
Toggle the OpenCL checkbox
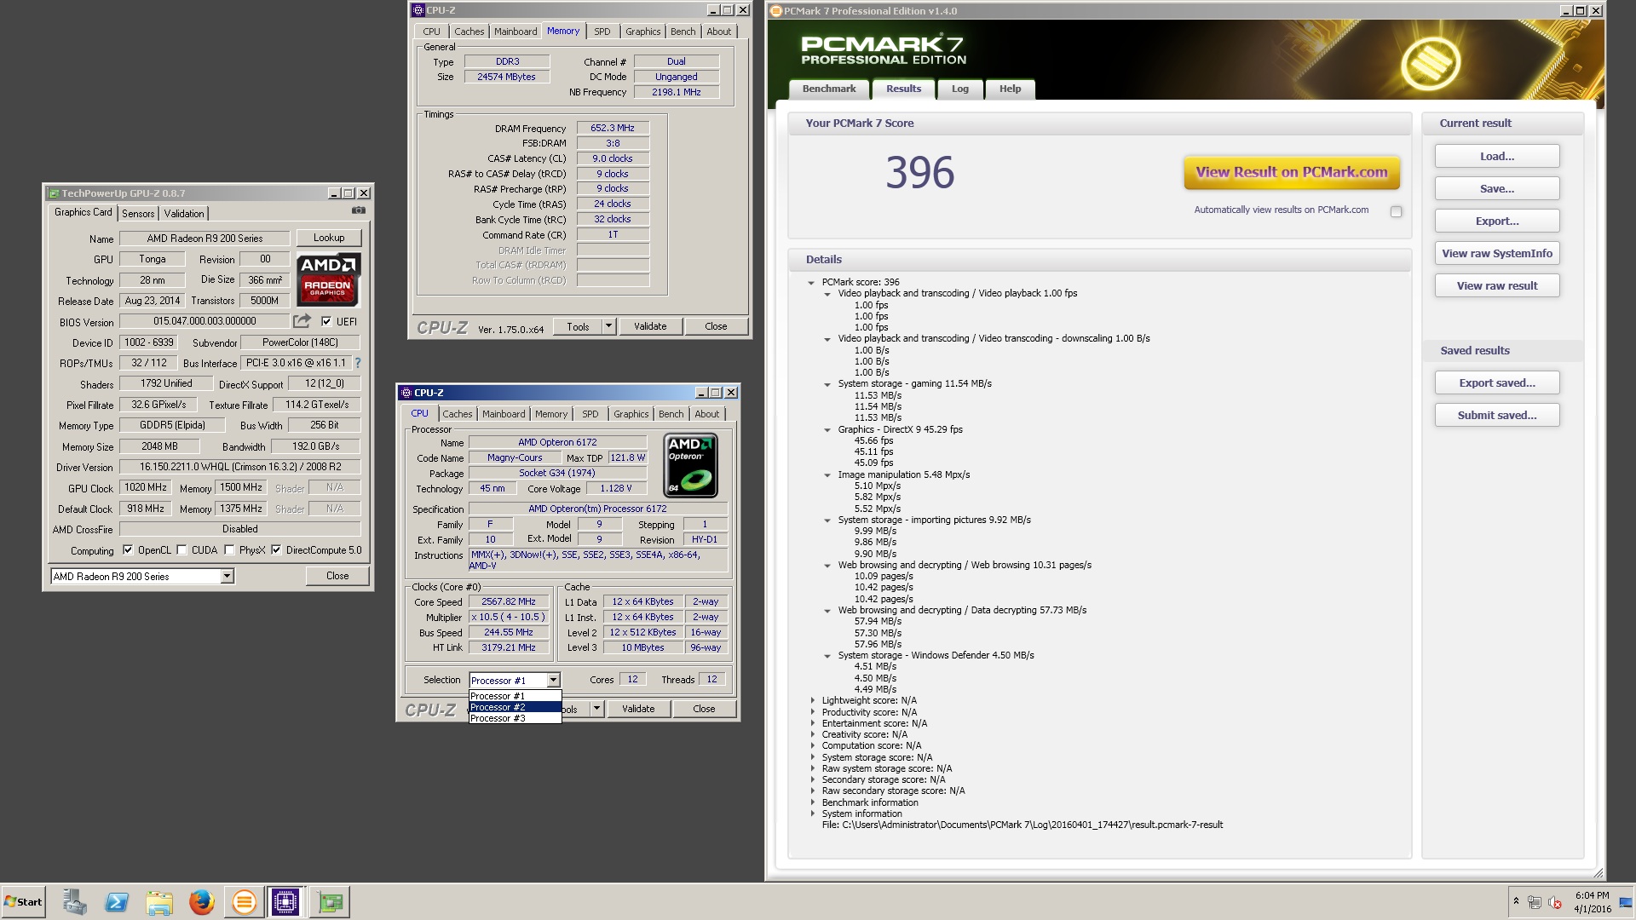click(128, 550)
